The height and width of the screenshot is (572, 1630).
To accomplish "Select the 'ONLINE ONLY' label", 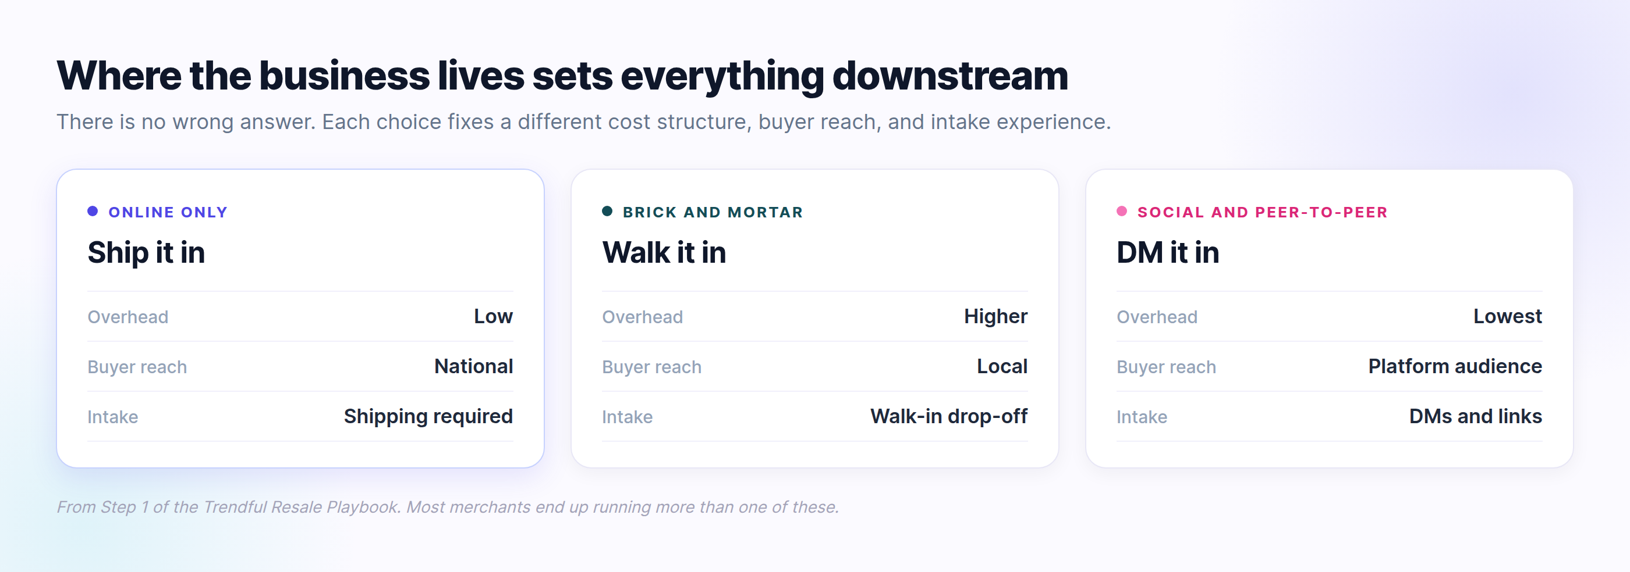I will (x=168, y=212).
